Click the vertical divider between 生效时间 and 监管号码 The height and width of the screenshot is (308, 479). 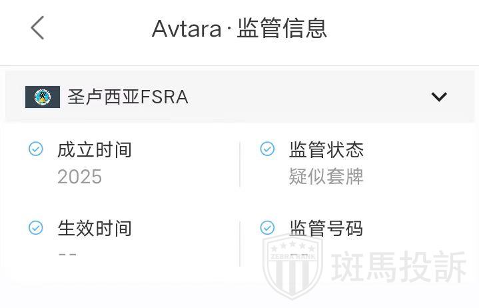click(x=240, y=243)
